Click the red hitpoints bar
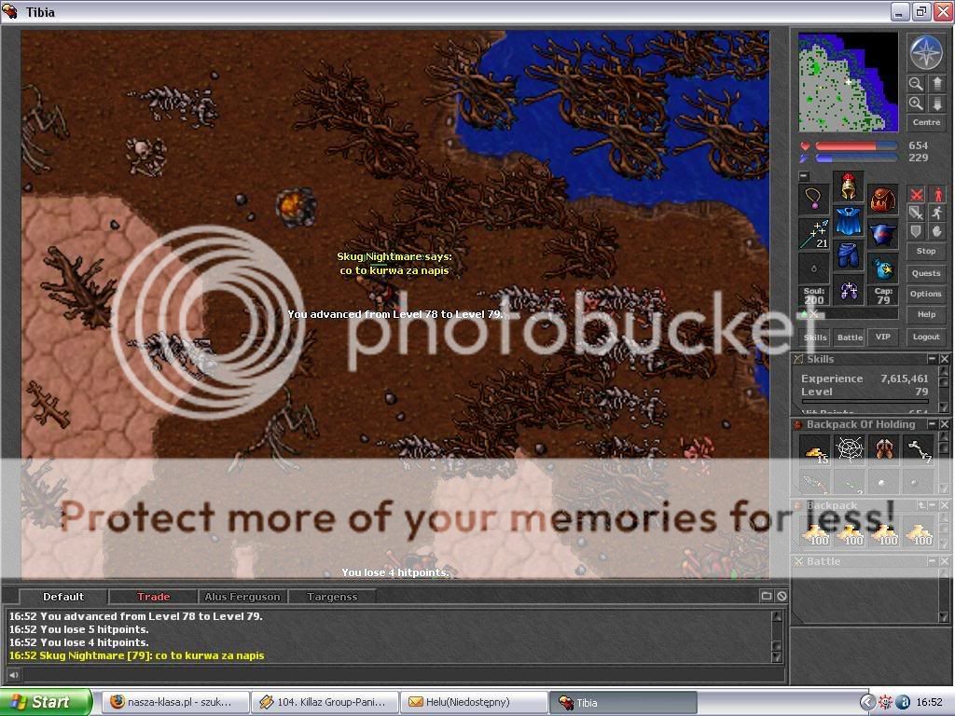 click(856, 146)
